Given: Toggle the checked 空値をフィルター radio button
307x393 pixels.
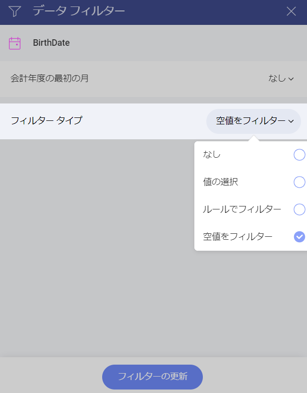Looking at the screenshot, I should coord(299,237).
